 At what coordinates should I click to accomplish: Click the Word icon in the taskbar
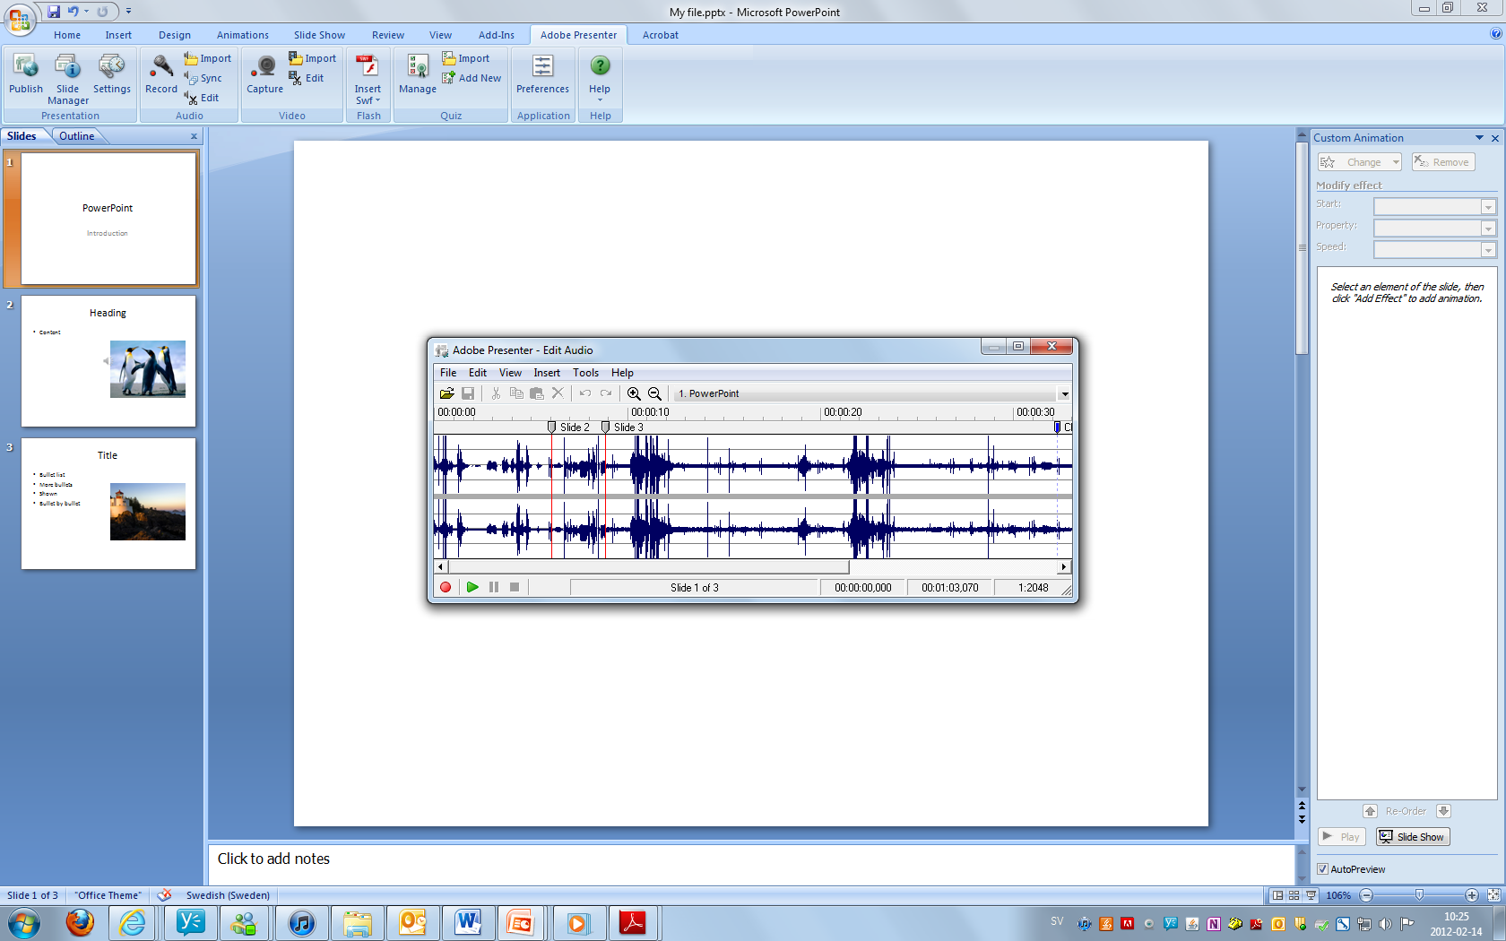(468, 922)
